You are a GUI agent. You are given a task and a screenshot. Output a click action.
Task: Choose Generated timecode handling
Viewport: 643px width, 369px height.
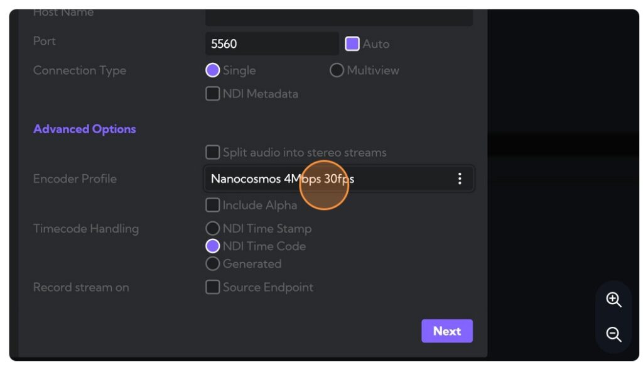pos(213,263)
